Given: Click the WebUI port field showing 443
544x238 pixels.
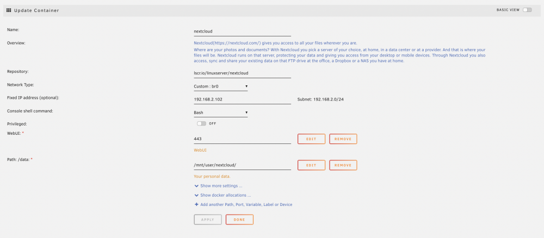Looking at the screenshot, I should pos(242,139).
